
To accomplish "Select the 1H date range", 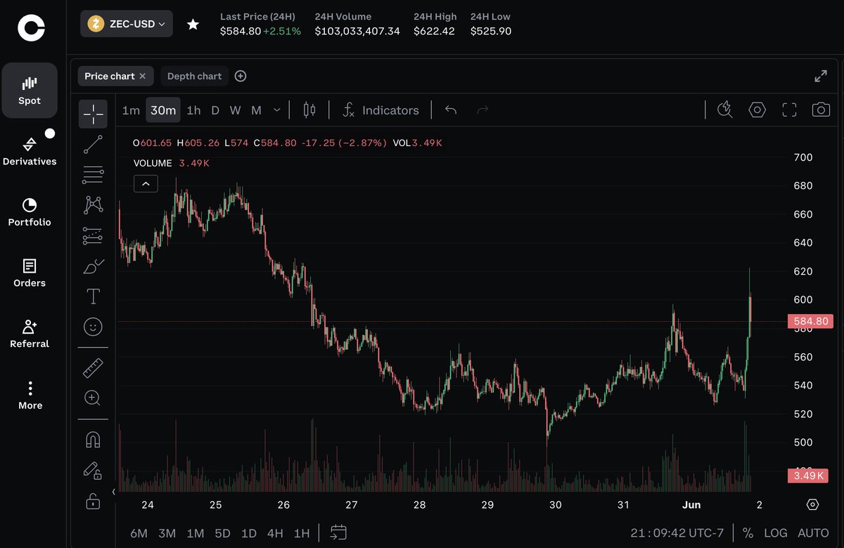I will point(302,533).
